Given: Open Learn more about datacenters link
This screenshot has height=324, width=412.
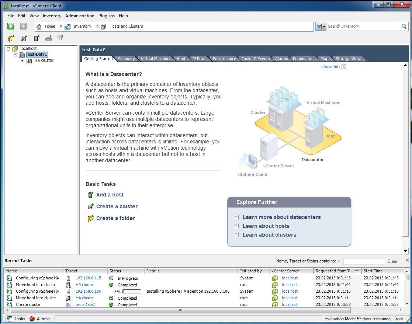Looking at the screenshot, I should click(281, 217).
